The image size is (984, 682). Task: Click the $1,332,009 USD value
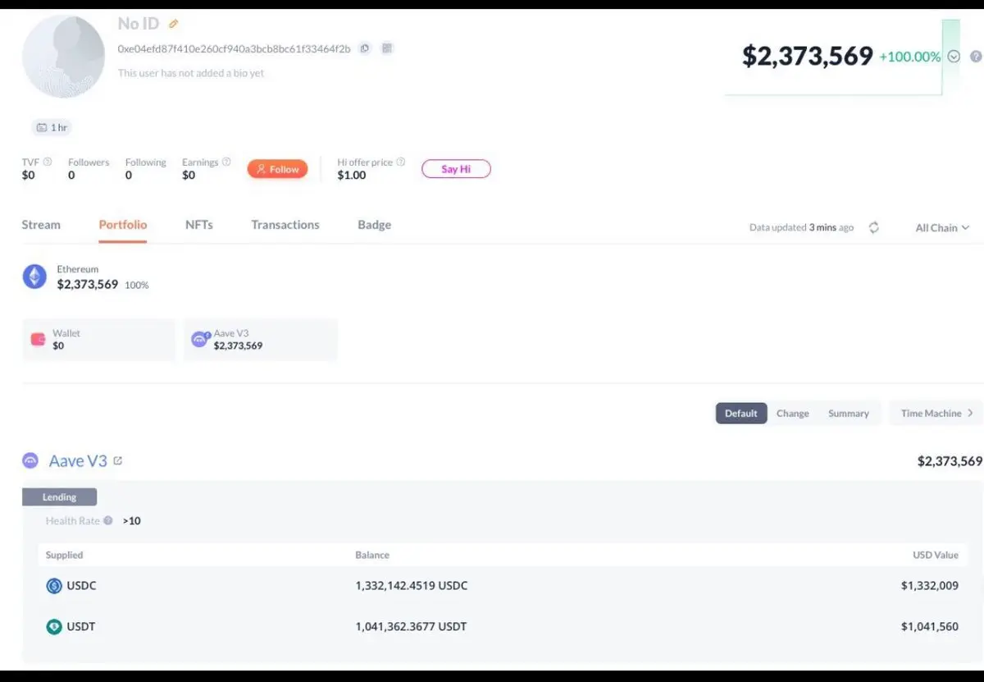point(929,586)
